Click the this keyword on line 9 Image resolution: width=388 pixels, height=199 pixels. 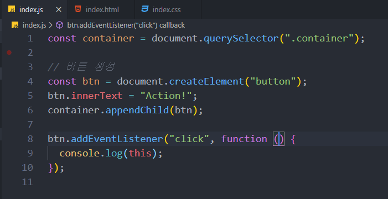(x=140, y=153)
